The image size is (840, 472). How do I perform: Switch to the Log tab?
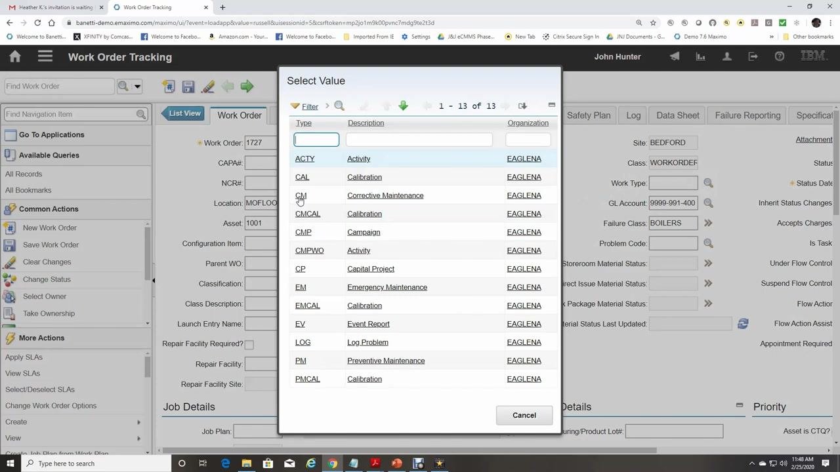coord(633,115)
